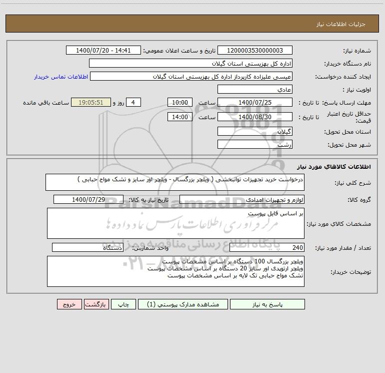Click delivery city field رشت
Screen dimensions: 385x373
point(255,144)
